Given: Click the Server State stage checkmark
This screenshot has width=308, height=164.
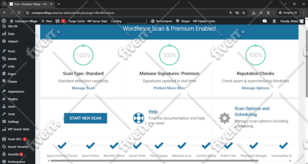Looking at the screenshot, I should (x=137, y=146).
